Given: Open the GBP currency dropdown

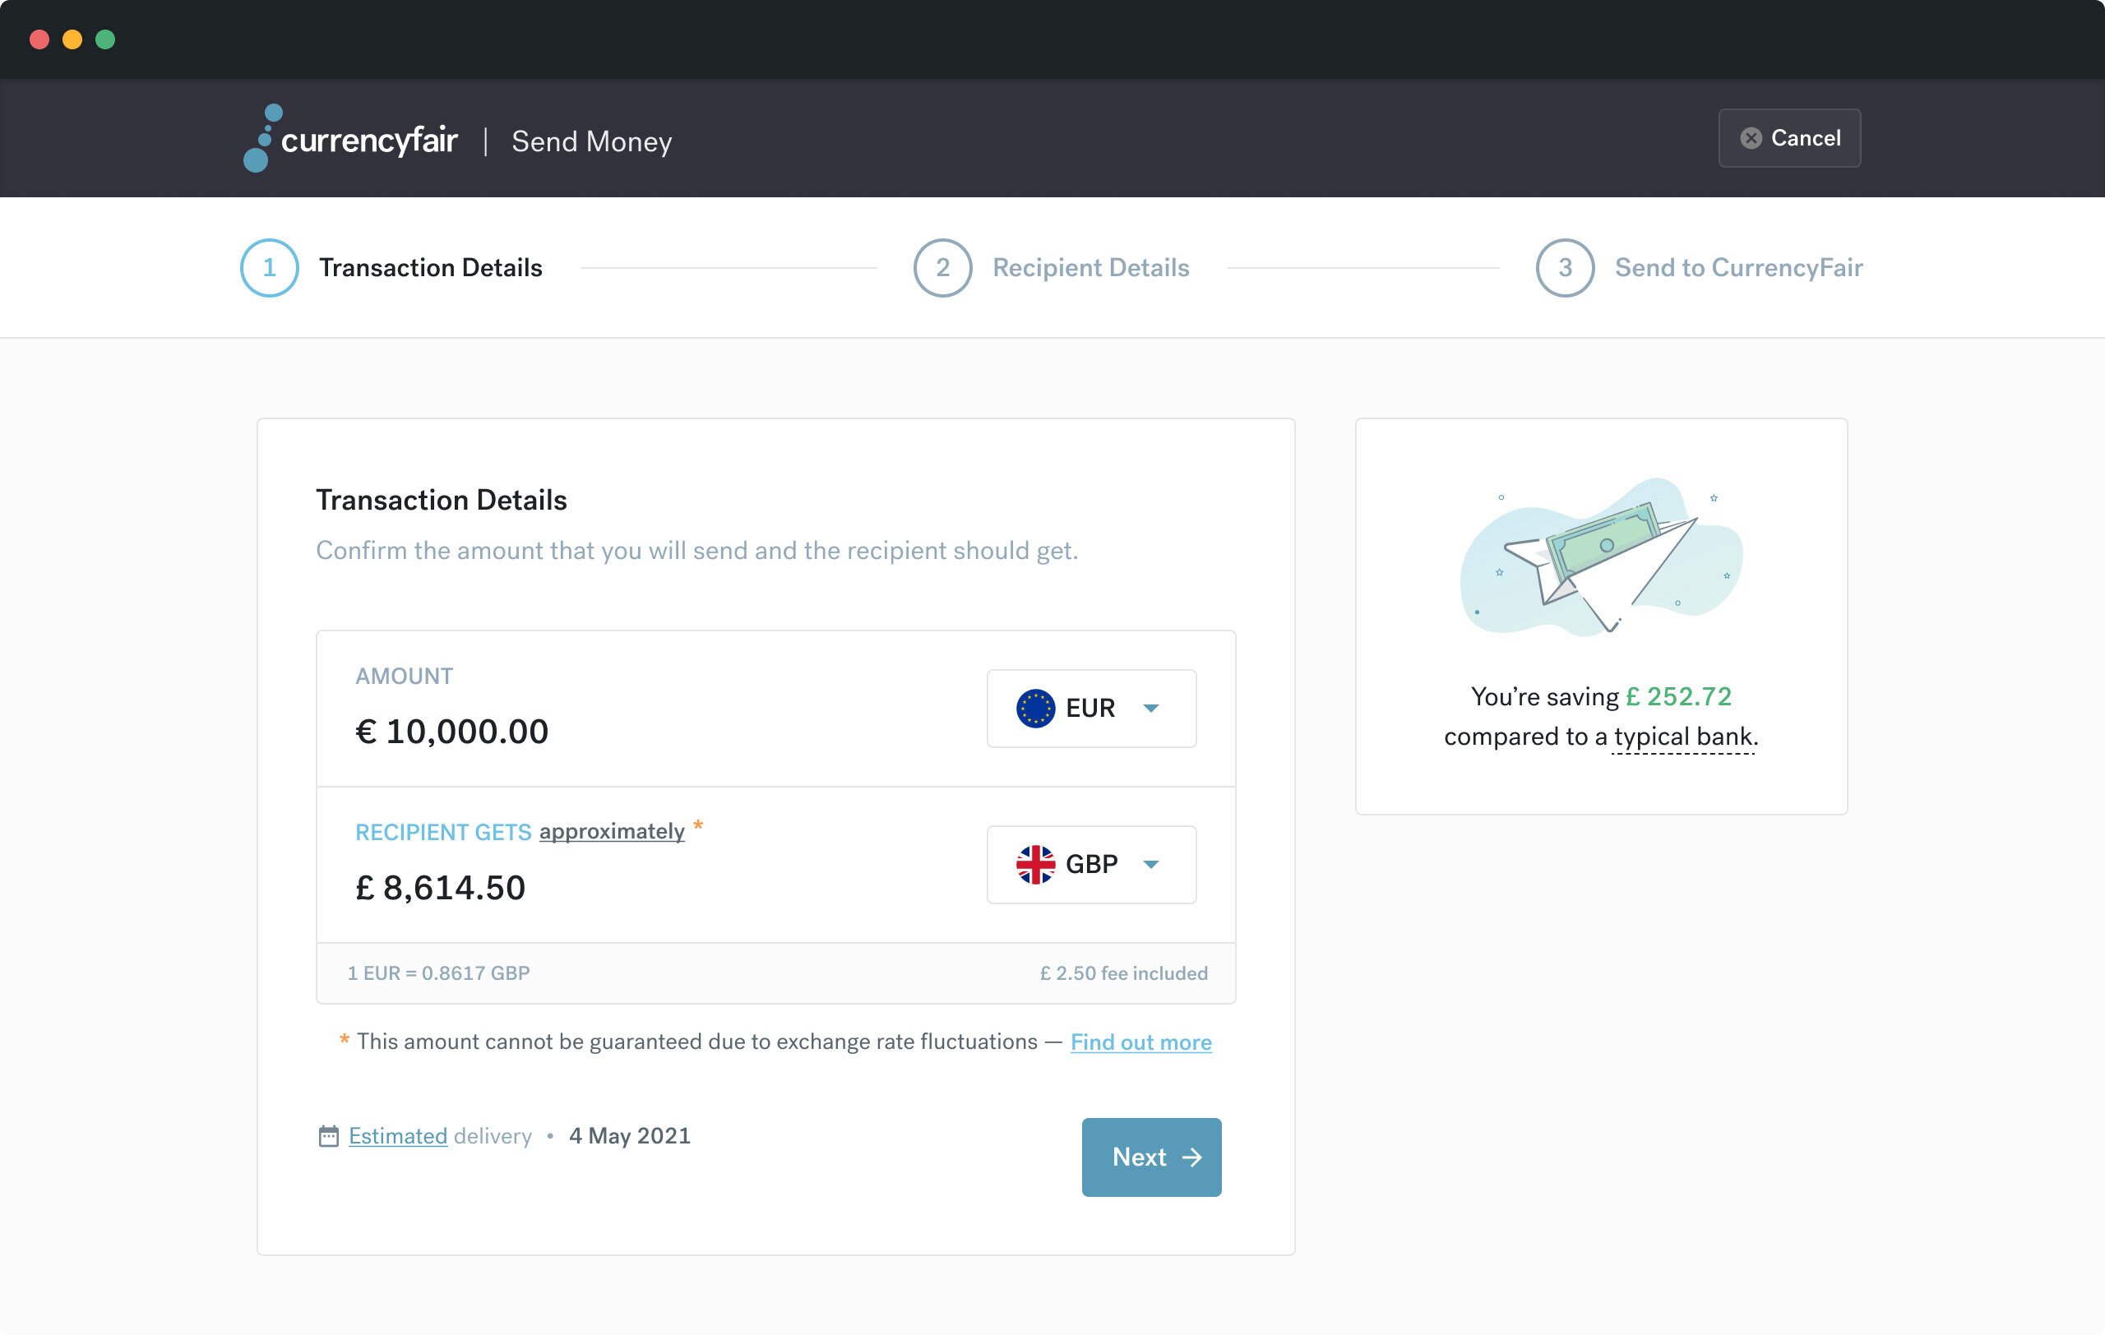Looking at the screenshot, I should pos(1091,864).
